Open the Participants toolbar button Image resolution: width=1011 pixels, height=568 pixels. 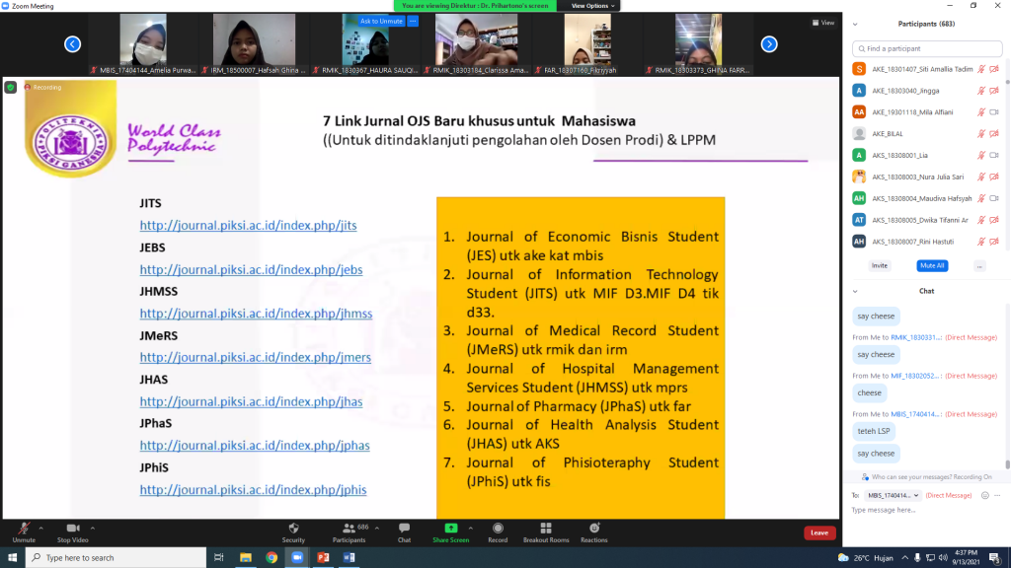(x=349, y=532)
